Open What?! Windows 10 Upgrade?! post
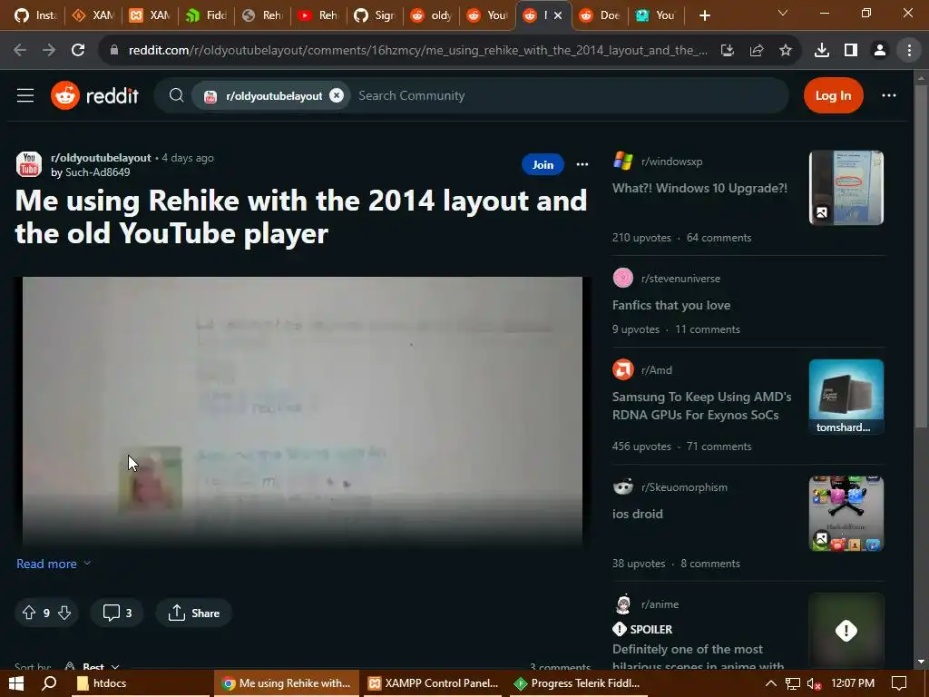Viewport: 929px width, 697px height. pyautogui.click(x=699, y=188)
